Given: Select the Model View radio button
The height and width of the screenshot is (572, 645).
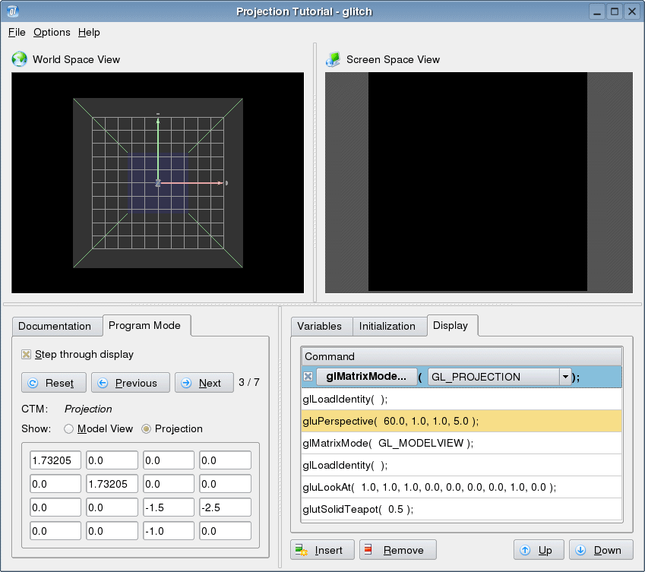Looking at the screenshot, I should pos(69,428).
